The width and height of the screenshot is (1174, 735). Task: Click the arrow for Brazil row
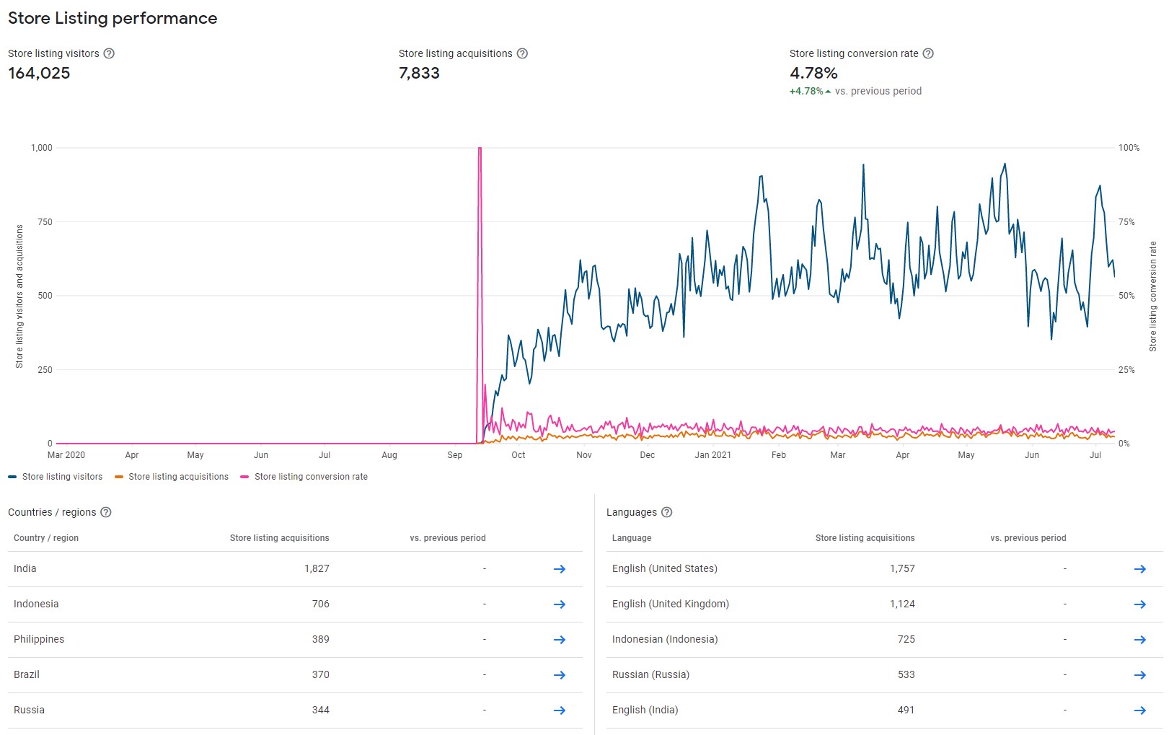tap(559, 675)
